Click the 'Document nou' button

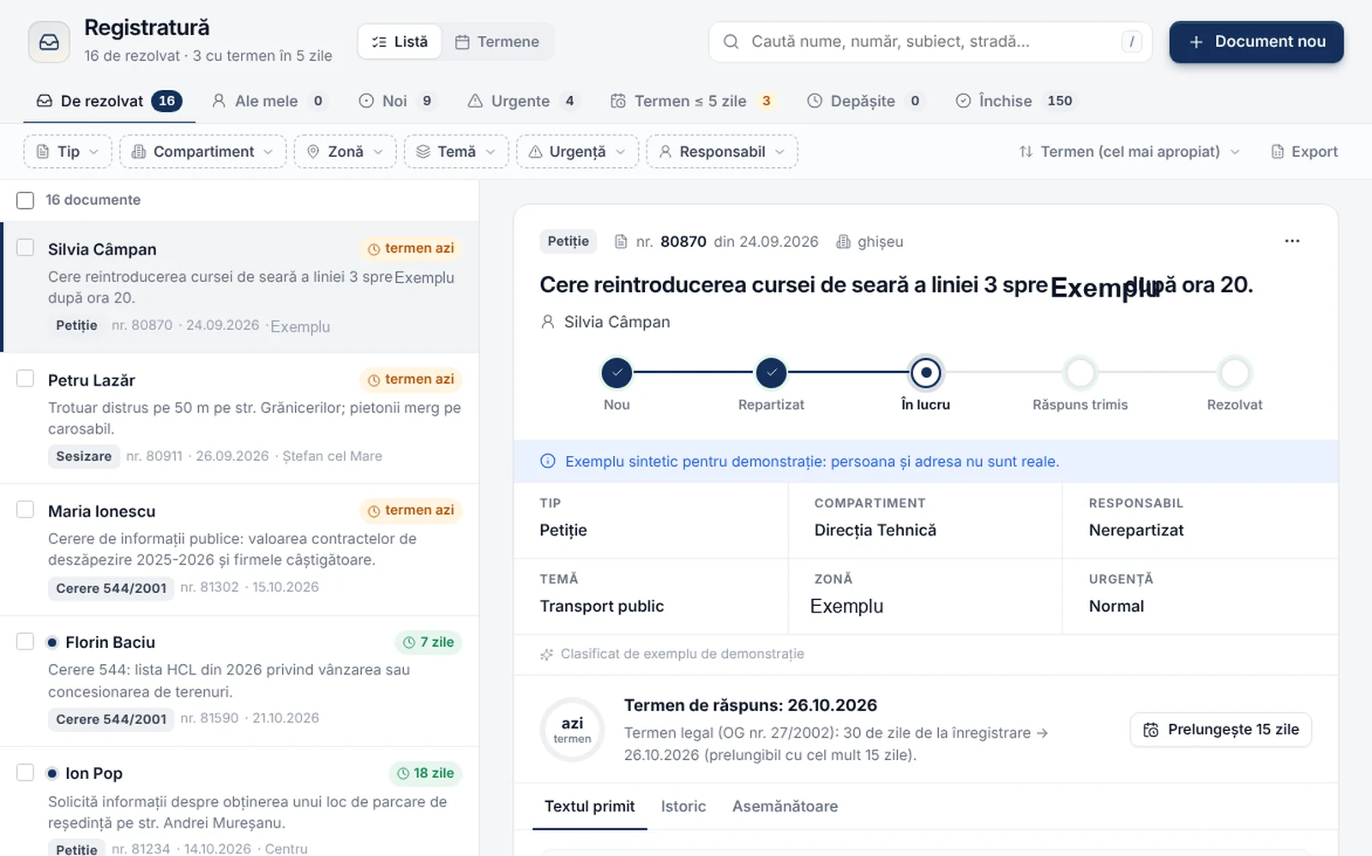[1256, 42]
